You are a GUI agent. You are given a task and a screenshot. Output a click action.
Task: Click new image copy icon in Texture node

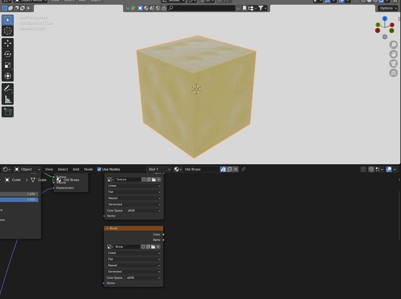pyautogui.click(x=149, y=180)
